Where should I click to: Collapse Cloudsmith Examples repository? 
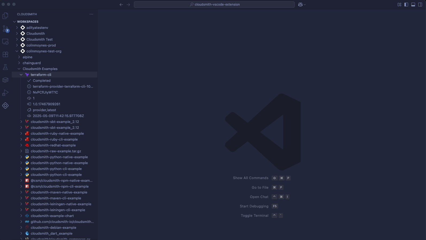tap(19, 69)
